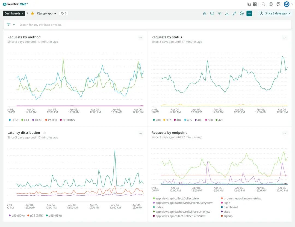Focus the attribute search input field
295x227 pixels.
pyautogui.click(x=154, y=25)
